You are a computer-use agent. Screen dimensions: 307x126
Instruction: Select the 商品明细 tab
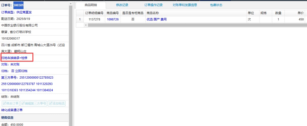point(91,5)
